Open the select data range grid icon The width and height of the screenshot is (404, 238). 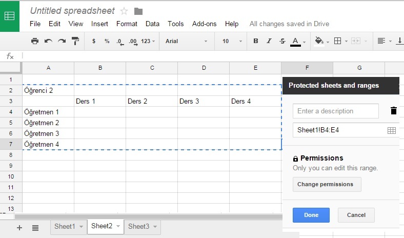pos(391,130)
